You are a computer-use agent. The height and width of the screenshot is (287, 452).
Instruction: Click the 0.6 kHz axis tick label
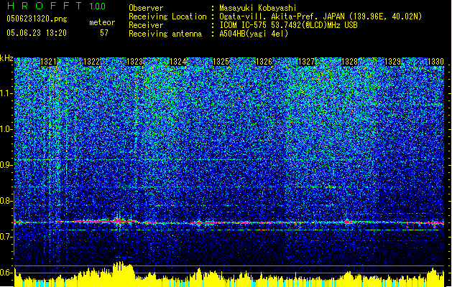click(x=6, y=273)
